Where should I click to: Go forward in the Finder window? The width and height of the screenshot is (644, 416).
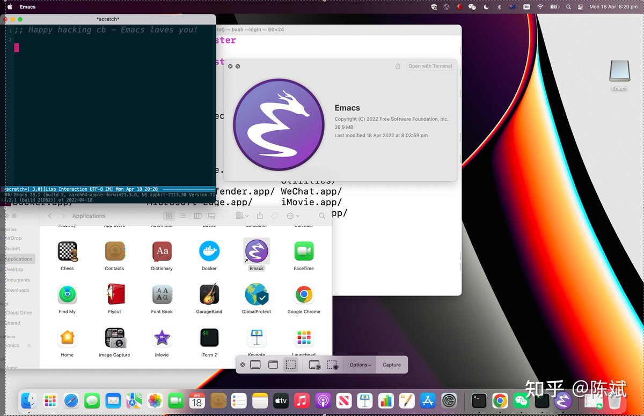63,216
